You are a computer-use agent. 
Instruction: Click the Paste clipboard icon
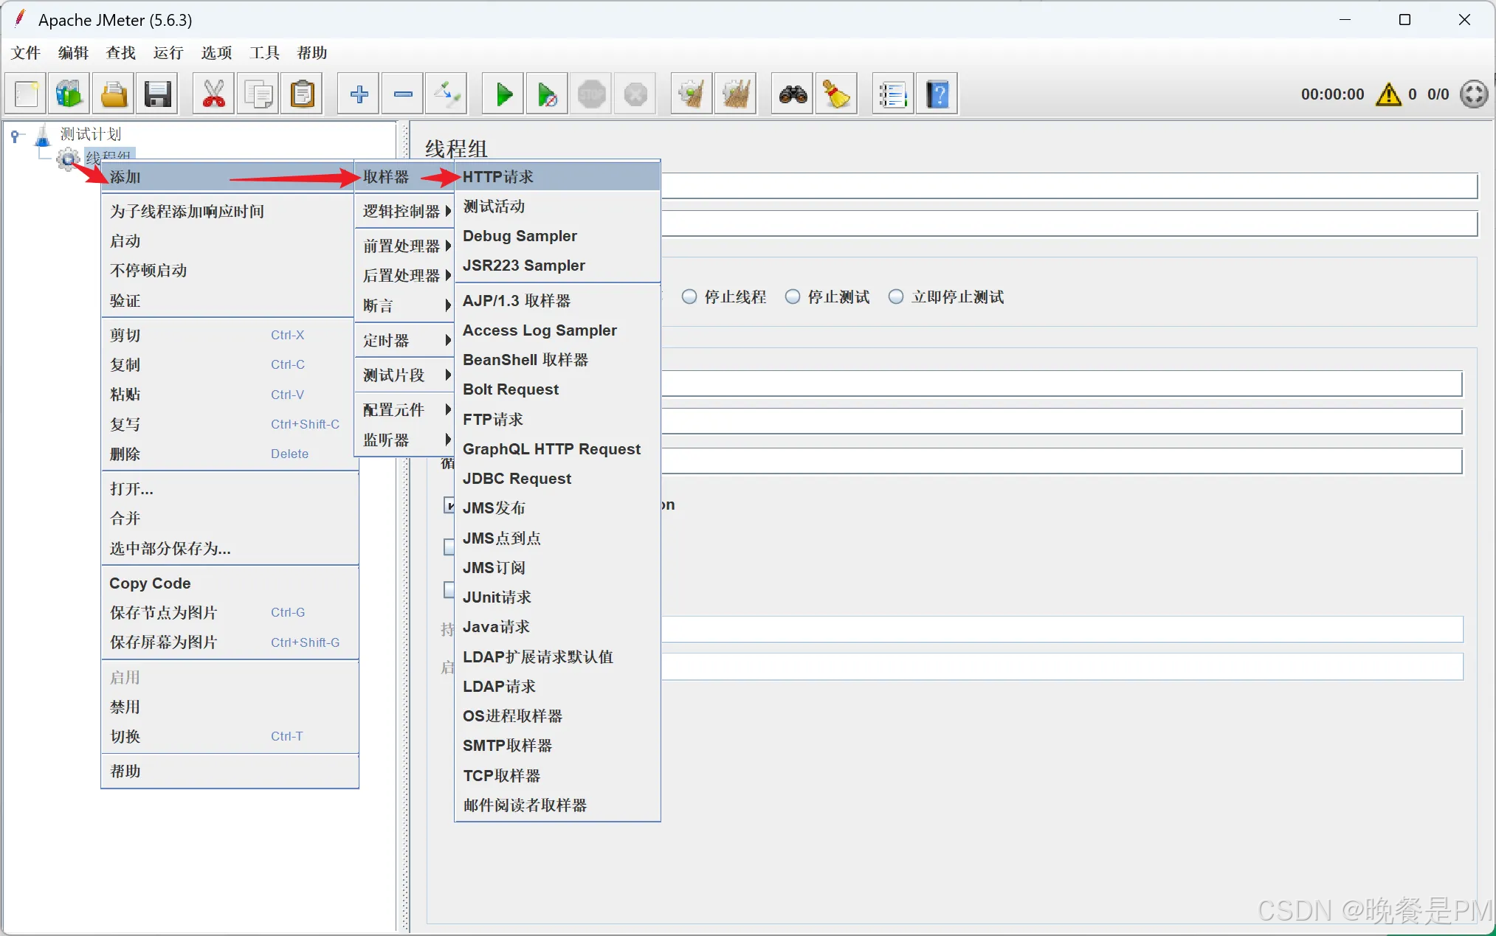(x=303, y=94)
